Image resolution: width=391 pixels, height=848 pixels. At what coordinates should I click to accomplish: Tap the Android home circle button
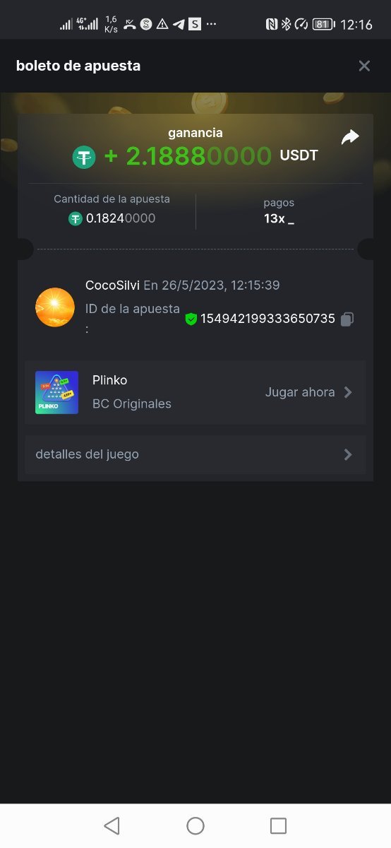pos(195,825)
